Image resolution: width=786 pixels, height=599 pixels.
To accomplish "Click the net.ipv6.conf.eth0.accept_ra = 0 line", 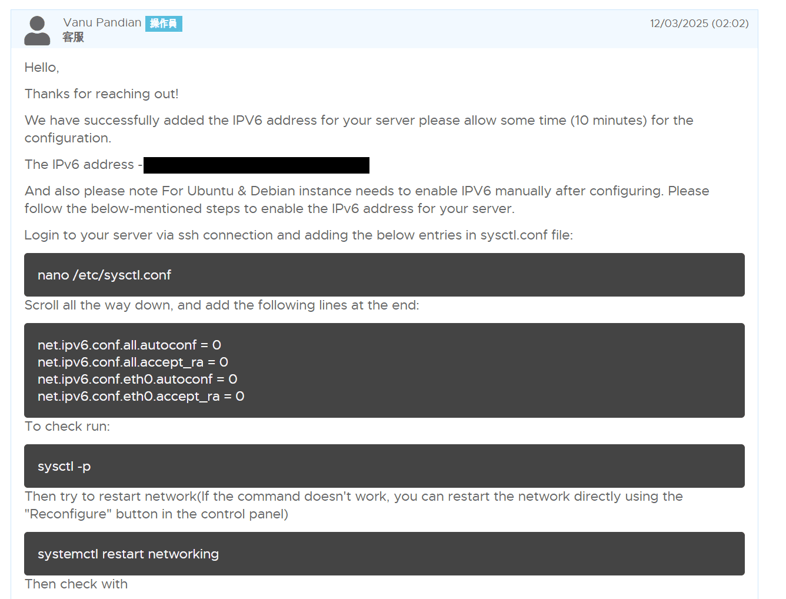I will click(141, 396).
